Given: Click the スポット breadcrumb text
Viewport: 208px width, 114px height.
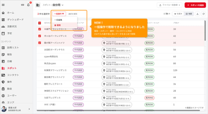Looking at the screenshot, I should 47,5.
